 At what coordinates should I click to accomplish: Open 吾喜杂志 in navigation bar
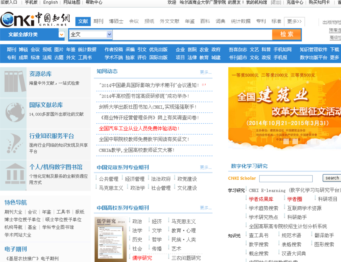238,49
